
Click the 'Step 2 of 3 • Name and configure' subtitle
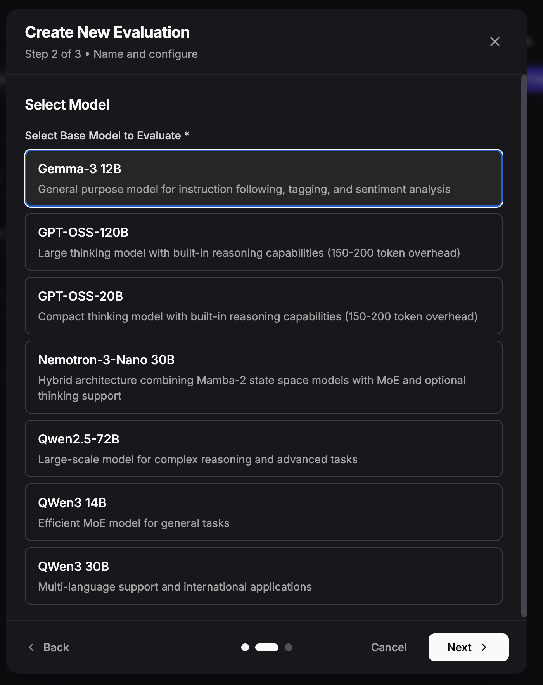pos(111,54)
